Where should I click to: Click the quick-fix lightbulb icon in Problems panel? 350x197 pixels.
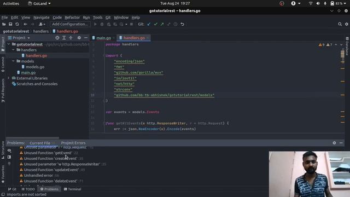9,164
